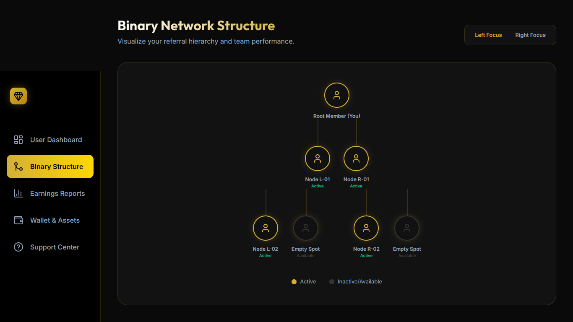The image size is (573, 322).
Task: Click the Node L-02 label
Action: (x=266, y=249)
